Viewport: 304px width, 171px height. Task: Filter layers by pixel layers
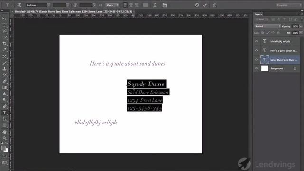tap(273, 19)
